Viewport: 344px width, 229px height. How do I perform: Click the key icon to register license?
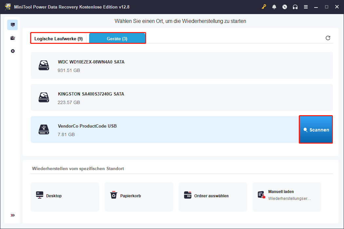click(x=264, y=7)
